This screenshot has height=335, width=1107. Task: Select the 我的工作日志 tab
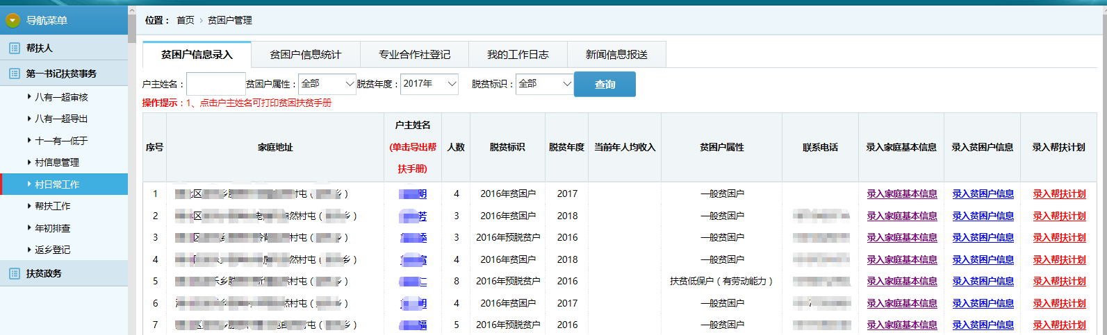[x=517, y=55]
